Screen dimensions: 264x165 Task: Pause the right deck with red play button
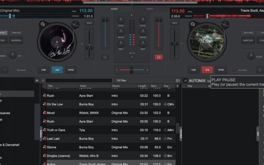coord(207,70)
